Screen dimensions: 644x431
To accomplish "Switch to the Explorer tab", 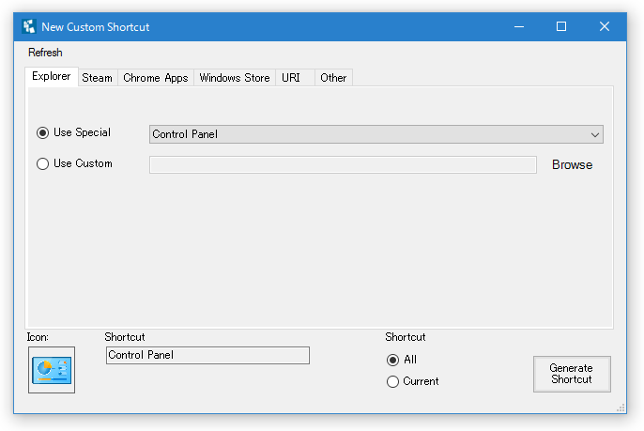I will (52, 76).
